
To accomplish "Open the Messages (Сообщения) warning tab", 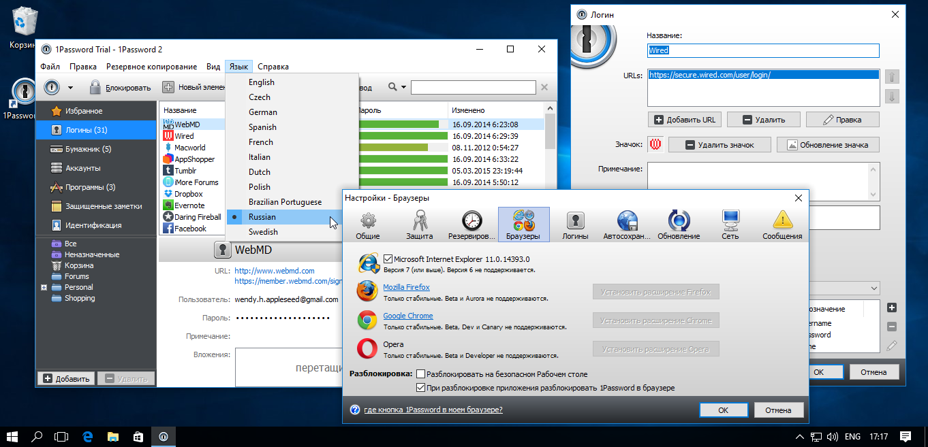I will point(782,225).
